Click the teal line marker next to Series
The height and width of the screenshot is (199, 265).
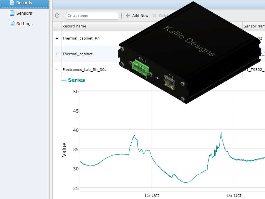coord(64,80)
